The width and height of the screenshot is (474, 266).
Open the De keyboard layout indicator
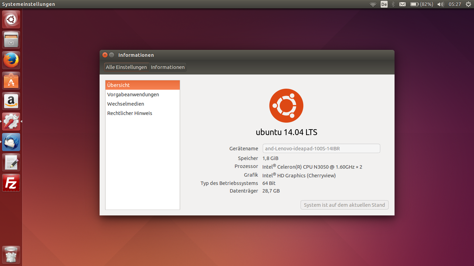point(384,4)
